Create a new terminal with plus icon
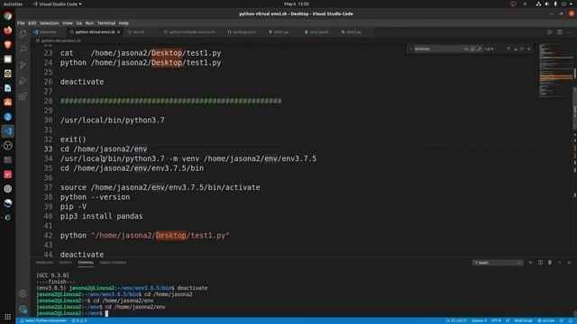The height and width of the screenshot is (324, 577). (x=531, y=263)
